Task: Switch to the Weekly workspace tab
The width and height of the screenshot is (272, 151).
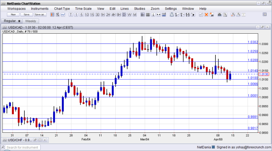Action: point(30,21)
